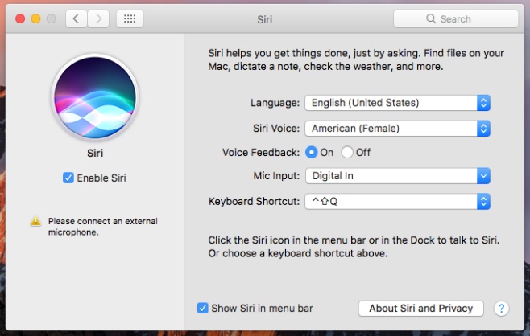530x336 pixels.
Task: Open the Keyboard Shortcut dropdown
Action: 398,202
